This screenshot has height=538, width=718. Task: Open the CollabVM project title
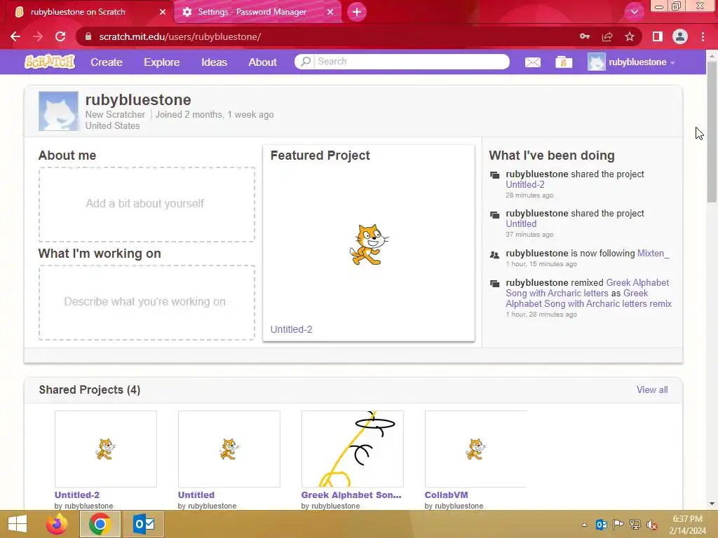pyautogui.click(x=447, y=495)
